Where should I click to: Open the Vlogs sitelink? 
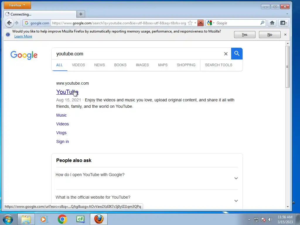click(62, 133)
